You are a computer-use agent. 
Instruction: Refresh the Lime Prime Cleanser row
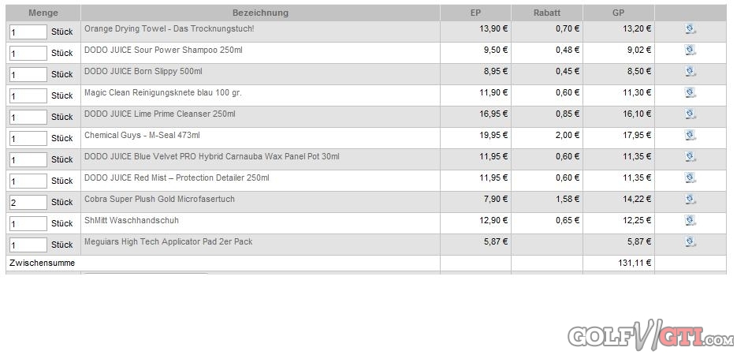tap(690, 114)
